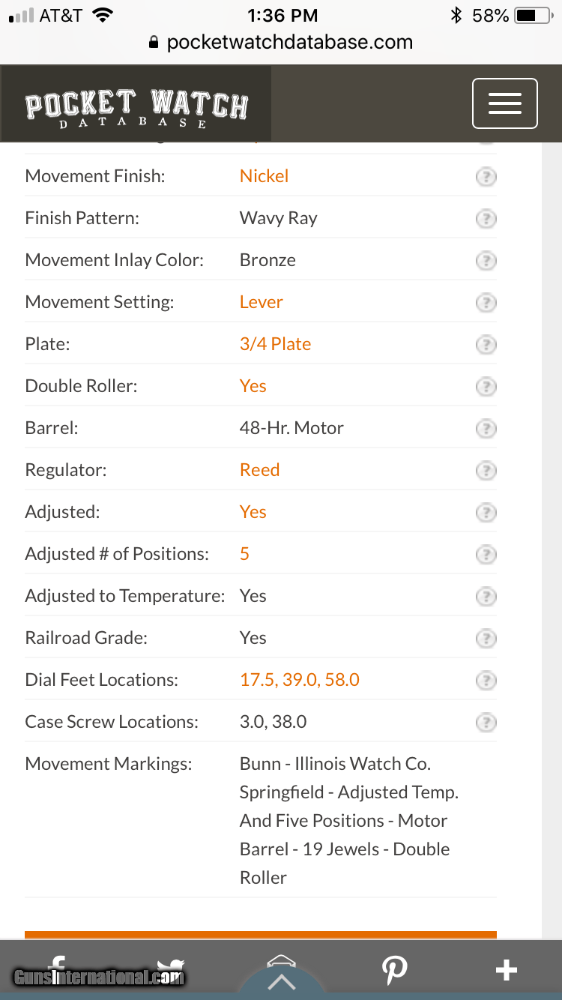Click help icon for Railroad Grade
Screen dimensions: 562x1000
coord(486,639)
